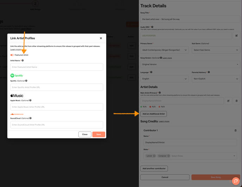Screen dimensions: 242x187
Task: Delete Contributor 1 with trash icon
Action: [236, 130]
